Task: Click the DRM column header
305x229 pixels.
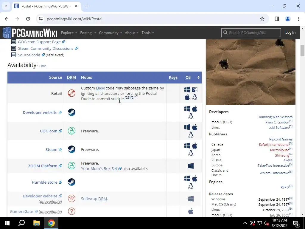Action: 71,77
